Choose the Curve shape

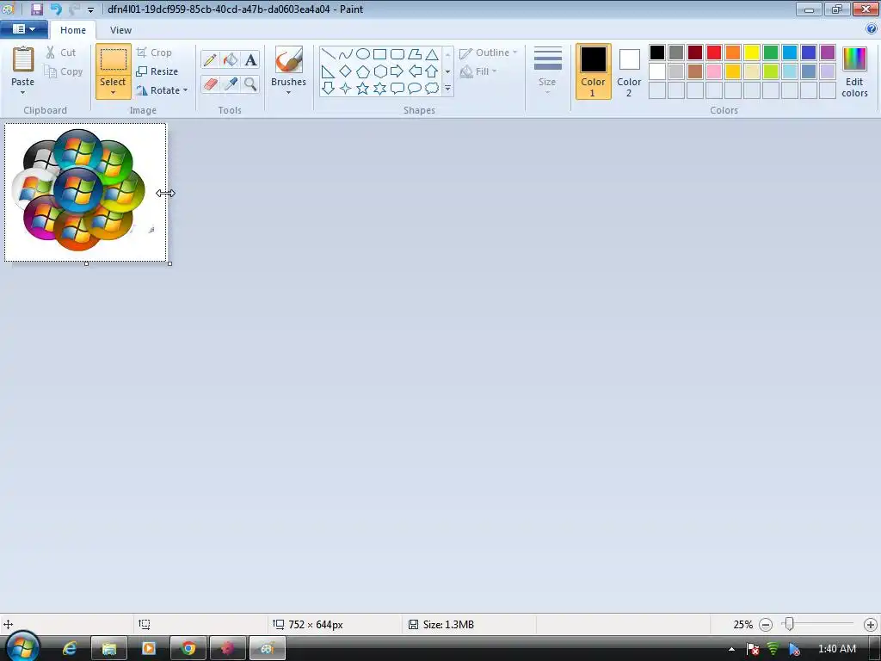coord(346,54)
